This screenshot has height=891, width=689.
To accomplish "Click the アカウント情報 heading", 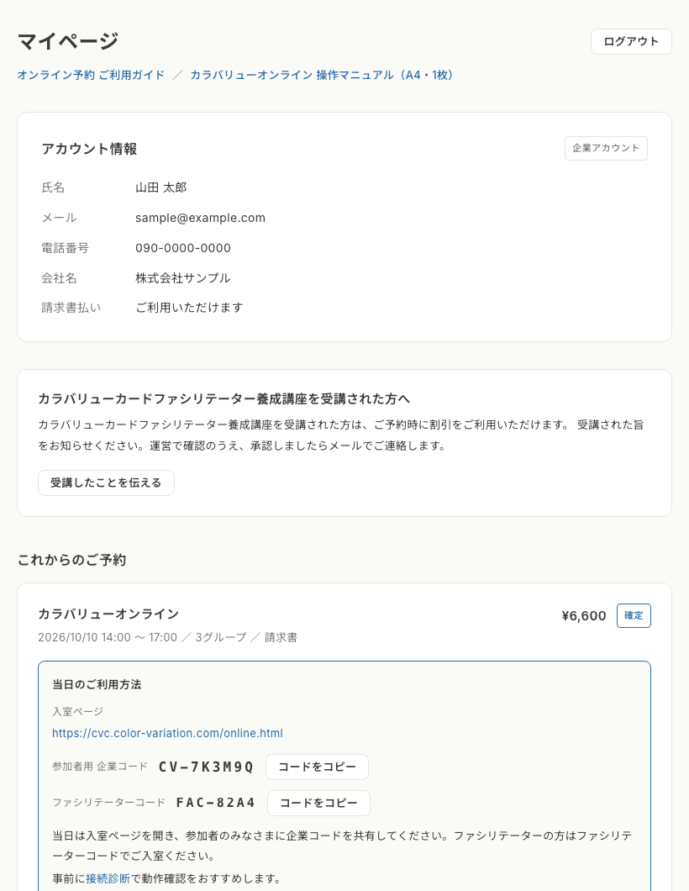I will [89, 149].
